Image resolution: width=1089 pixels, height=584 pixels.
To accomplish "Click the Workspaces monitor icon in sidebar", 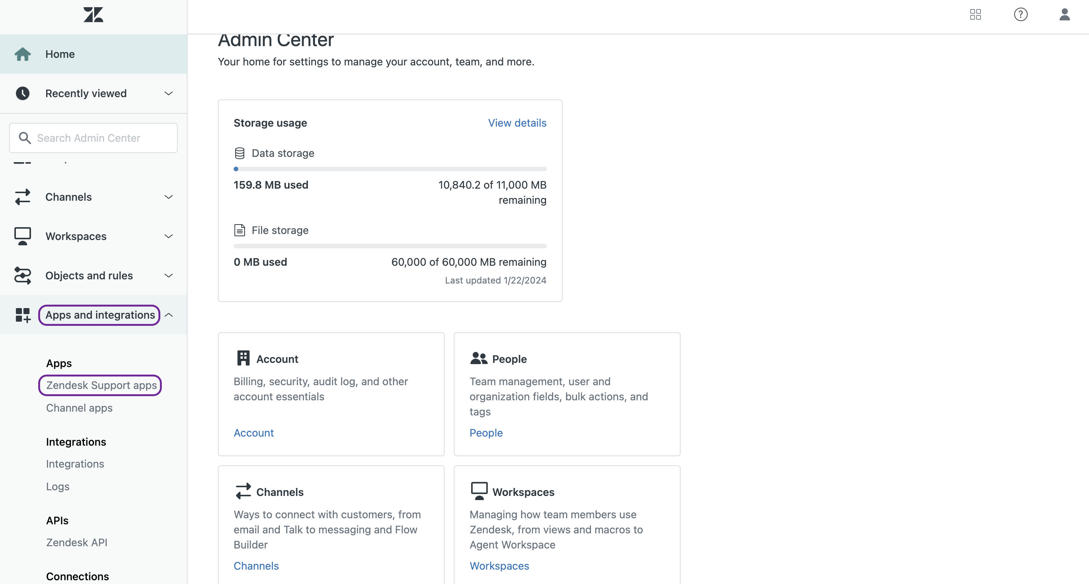I will click(22, 236).
